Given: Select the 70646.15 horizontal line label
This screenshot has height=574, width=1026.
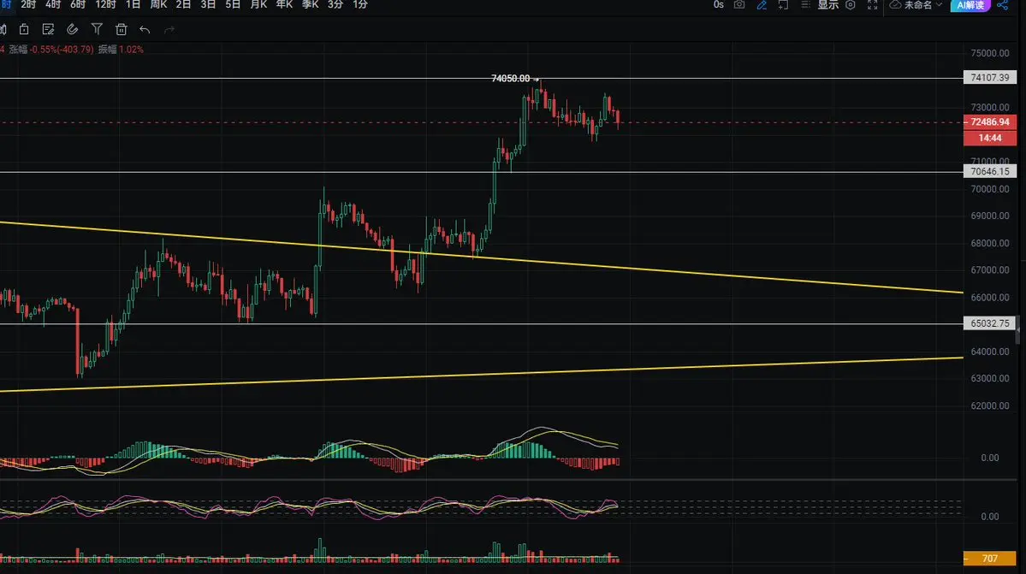Looking at the screenshot, I should (x=990, y=171).
